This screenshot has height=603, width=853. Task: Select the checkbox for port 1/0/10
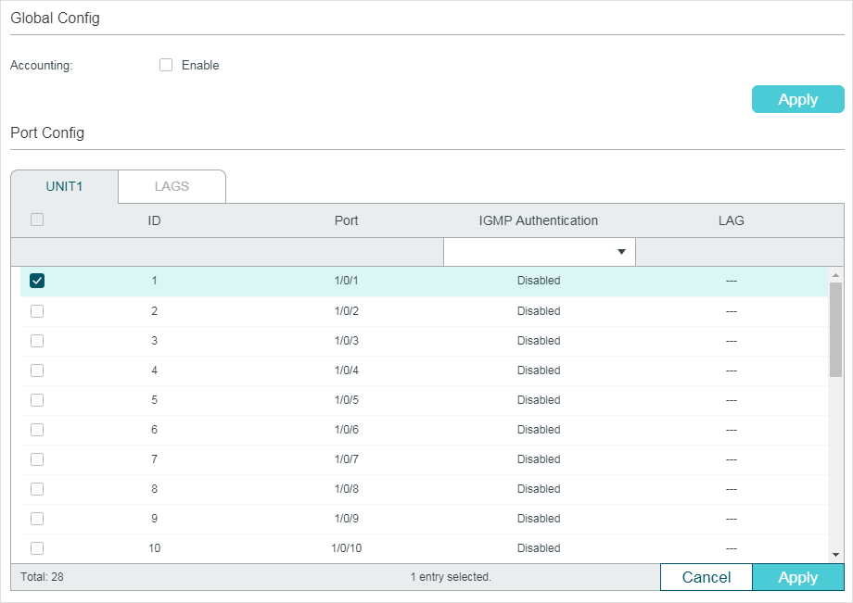[37, 548]
